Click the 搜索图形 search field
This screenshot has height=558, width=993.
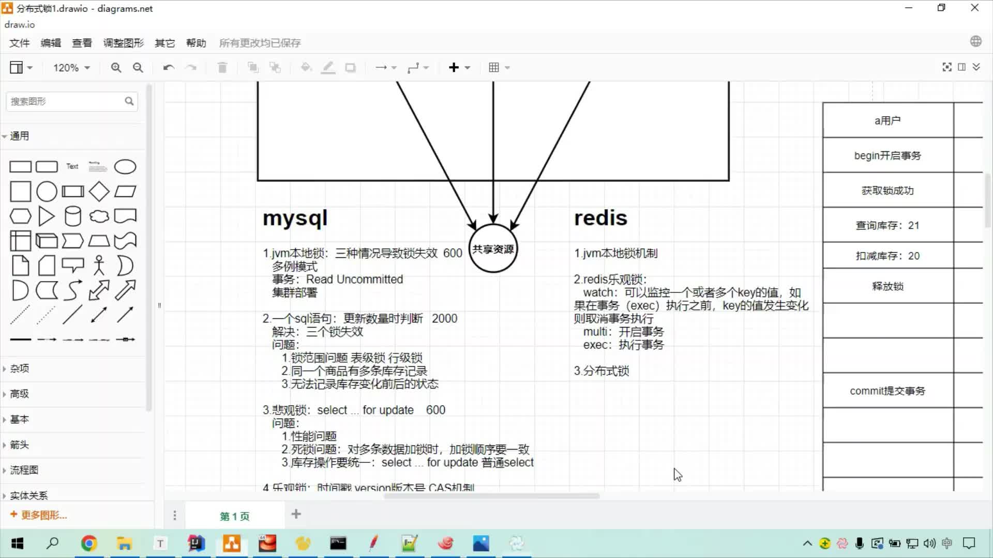click(72, 101)
